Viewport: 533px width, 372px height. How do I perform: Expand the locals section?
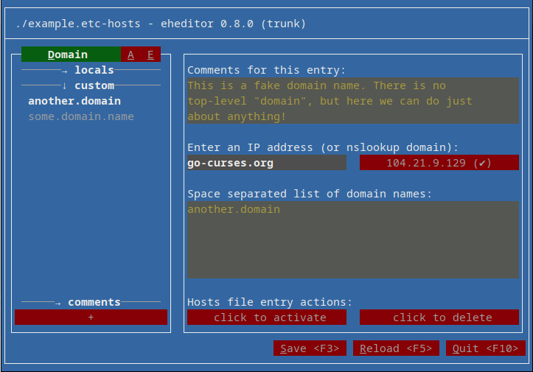pos(91,70)
